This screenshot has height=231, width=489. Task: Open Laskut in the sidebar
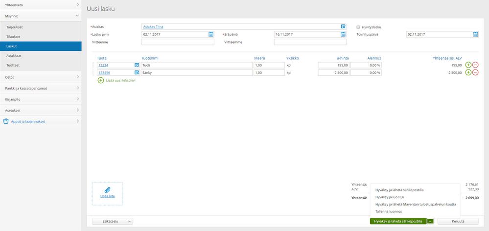click(41, 46)
